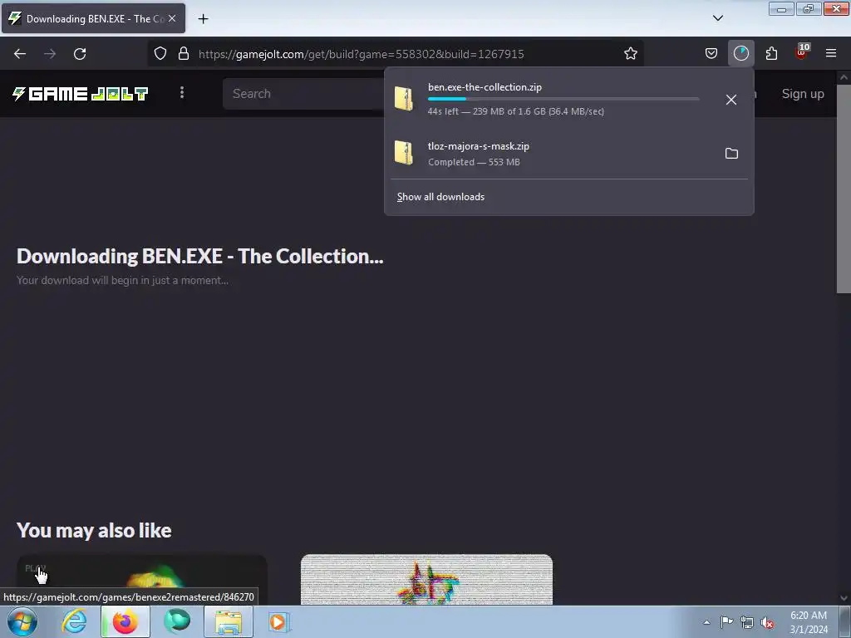The image size is (851, 638).
Task: Click the scrollbar up arrow
Action: pos(844,77)
